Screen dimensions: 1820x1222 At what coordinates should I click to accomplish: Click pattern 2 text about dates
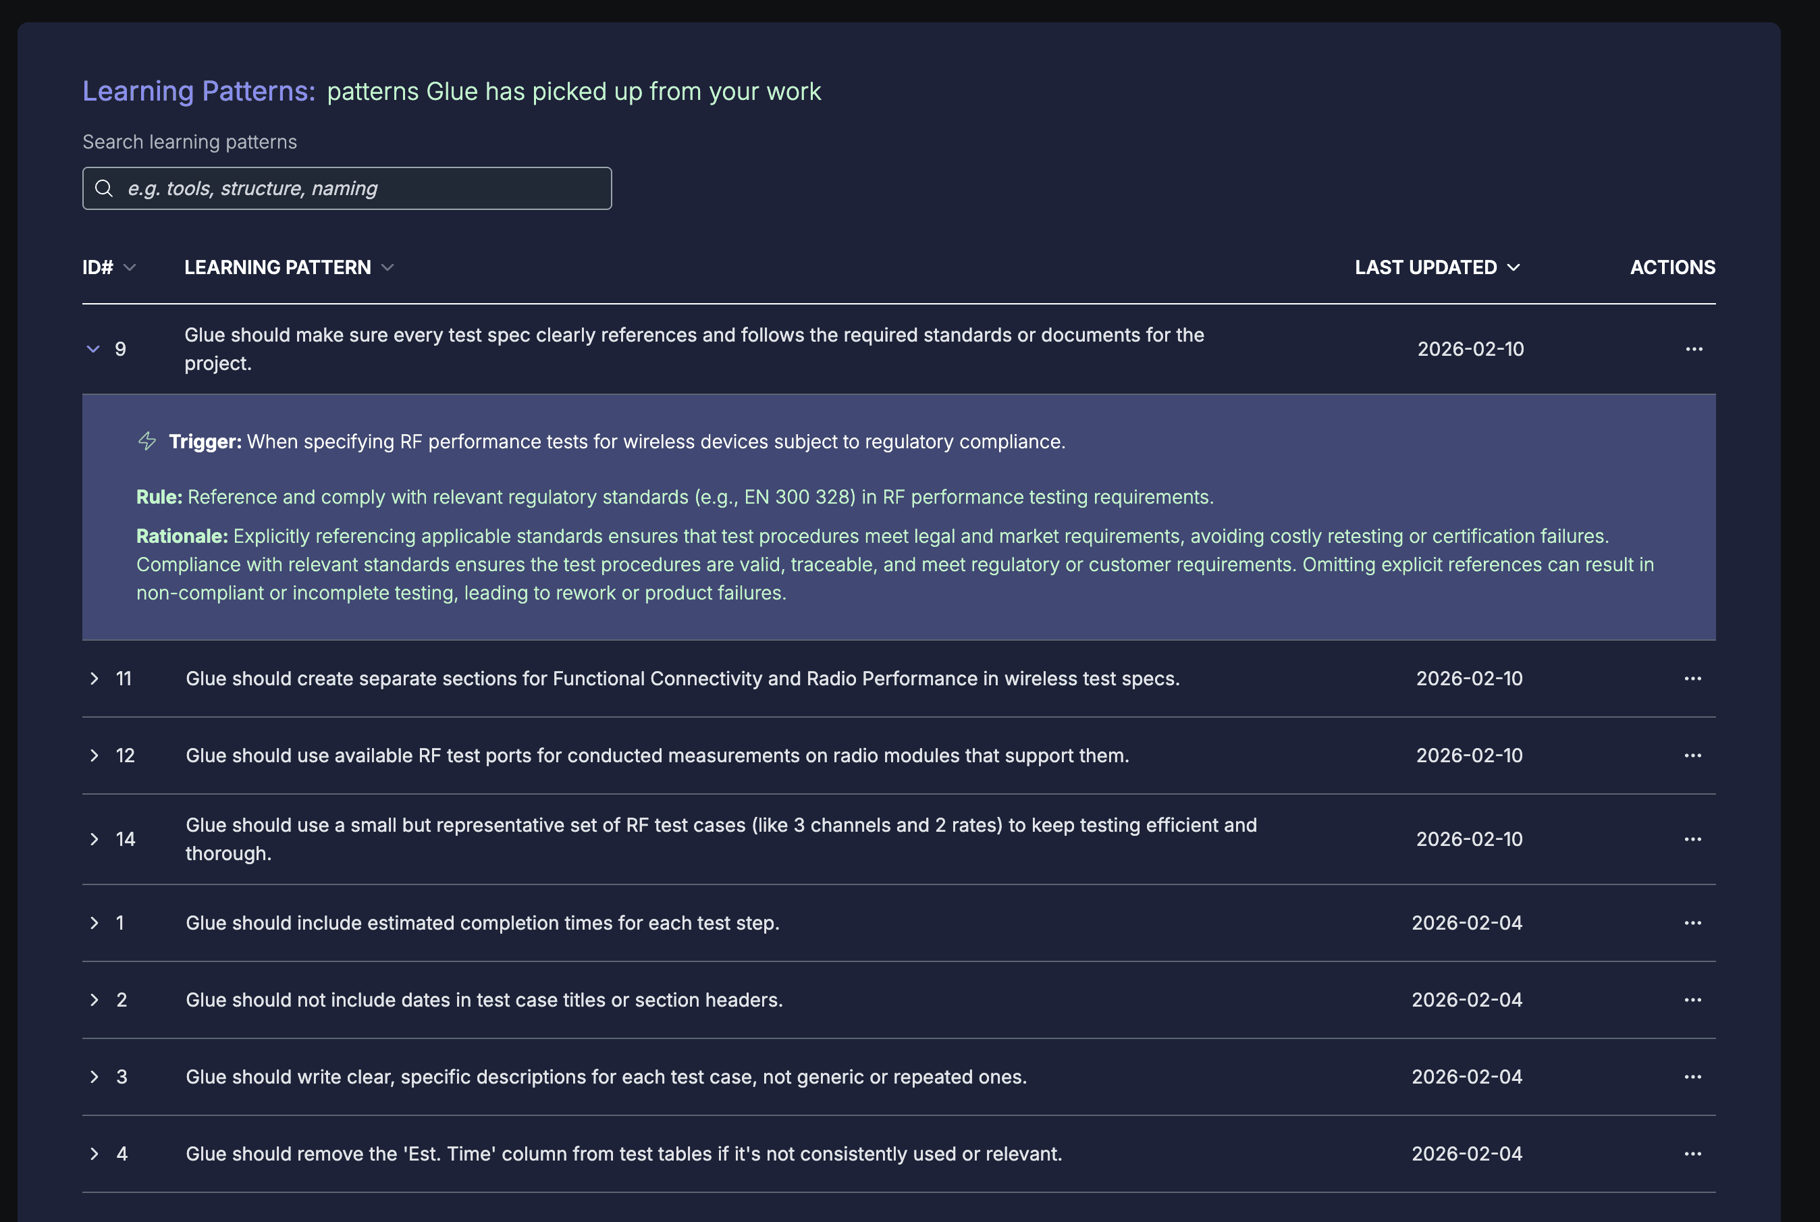[484, 1000]
